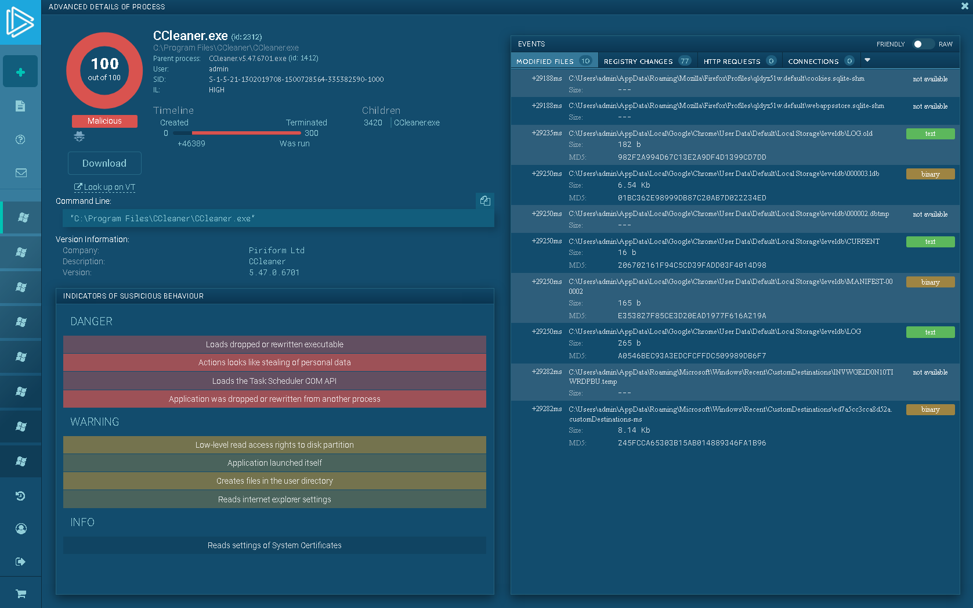The image size is (973, 608).
Task: Close the advanced process details panel
Action: point(965,6)
